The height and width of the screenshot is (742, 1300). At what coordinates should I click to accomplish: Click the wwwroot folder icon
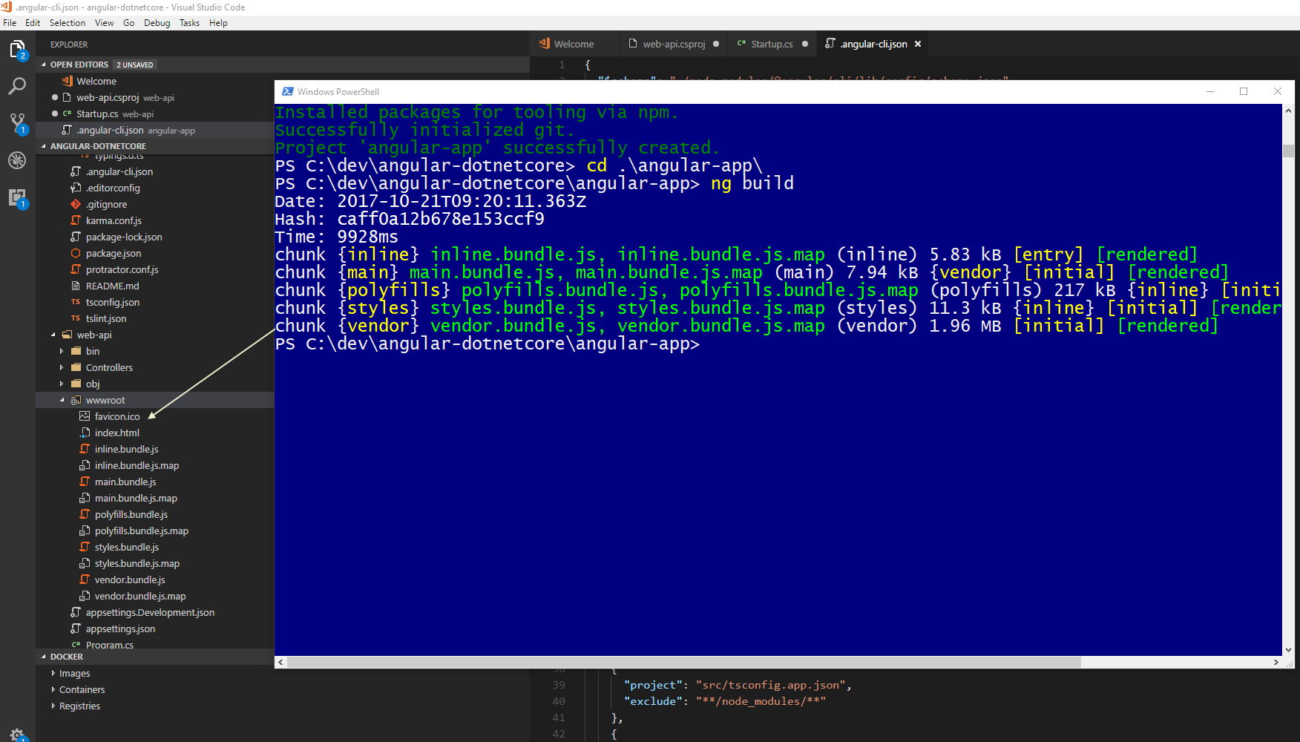point(76,400)
